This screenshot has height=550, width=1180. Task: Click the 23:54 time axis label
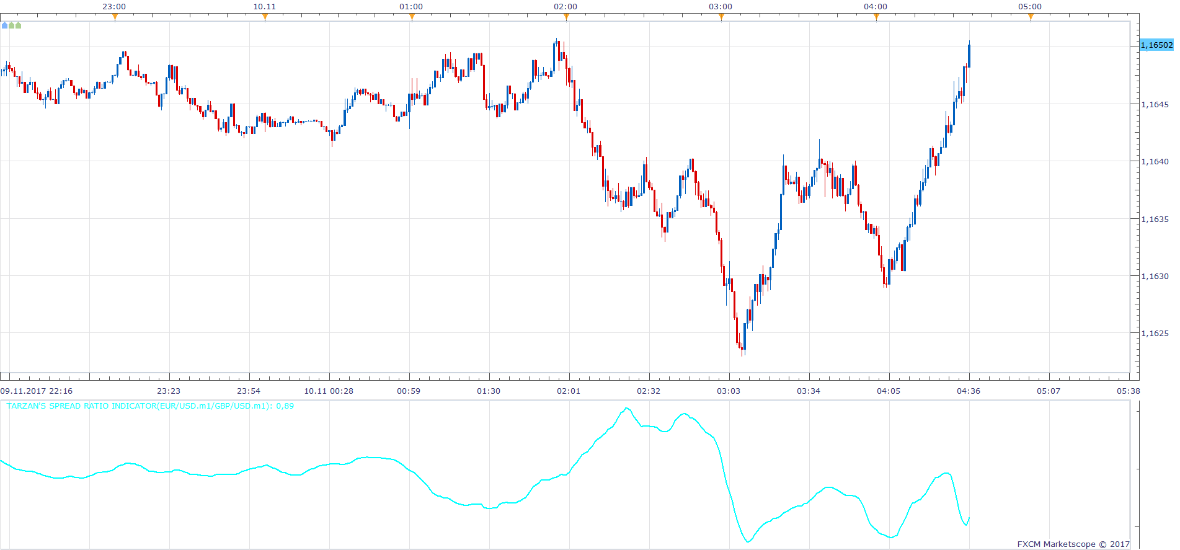click(x=249, y=391)
